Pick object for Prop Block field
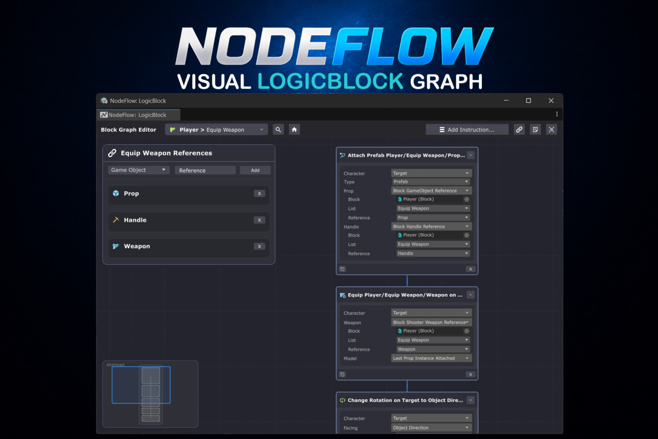The image size is (658, 439). (x=467, y=200)
